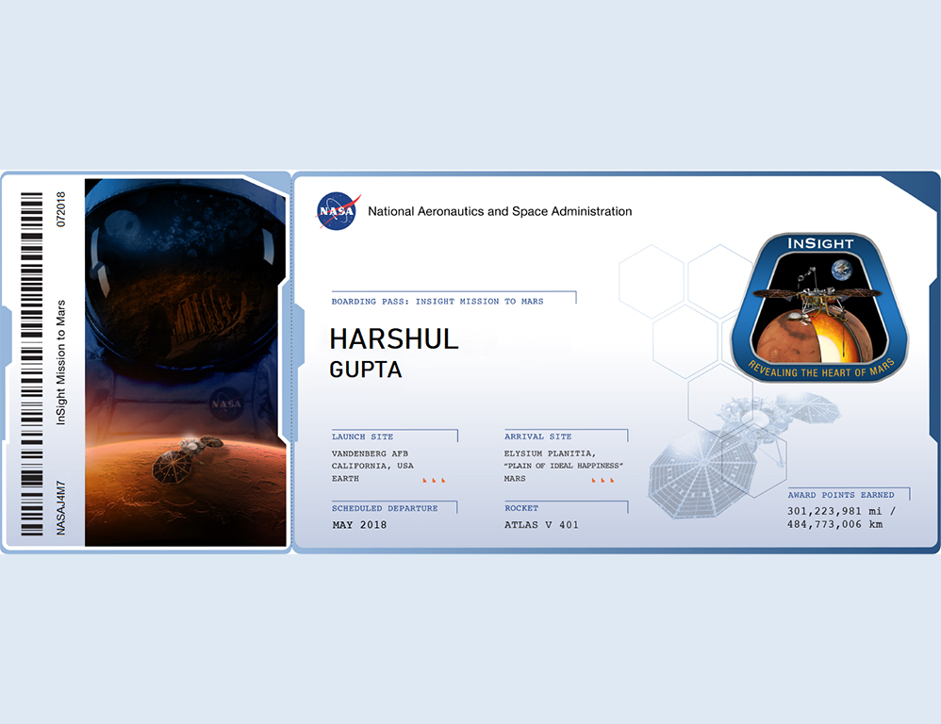Click the NASA meatball logo

coord(338,210)
